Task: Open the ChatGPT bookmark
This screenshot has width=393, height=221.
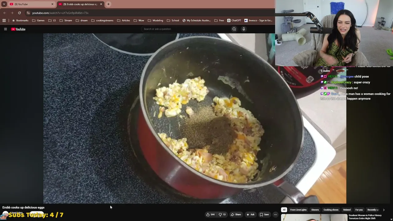Action: pos(234,21)
